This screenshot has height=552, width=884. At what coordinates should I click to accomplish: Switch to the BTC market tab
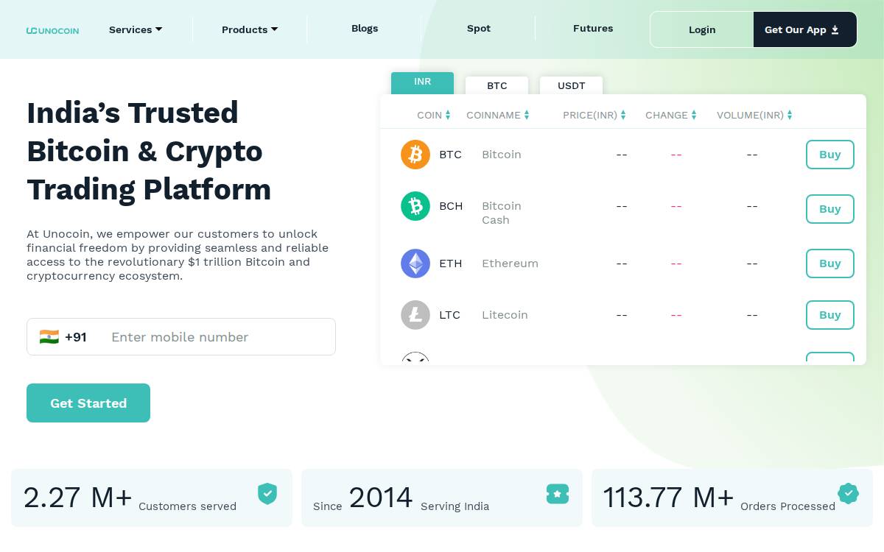pyautogui.click(x=497, y=85)
